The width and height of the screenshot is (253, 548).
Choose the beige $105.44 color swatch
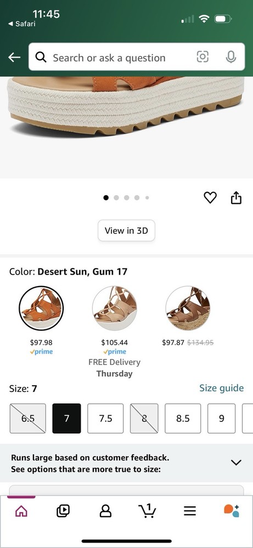click(x=115, y=308)
